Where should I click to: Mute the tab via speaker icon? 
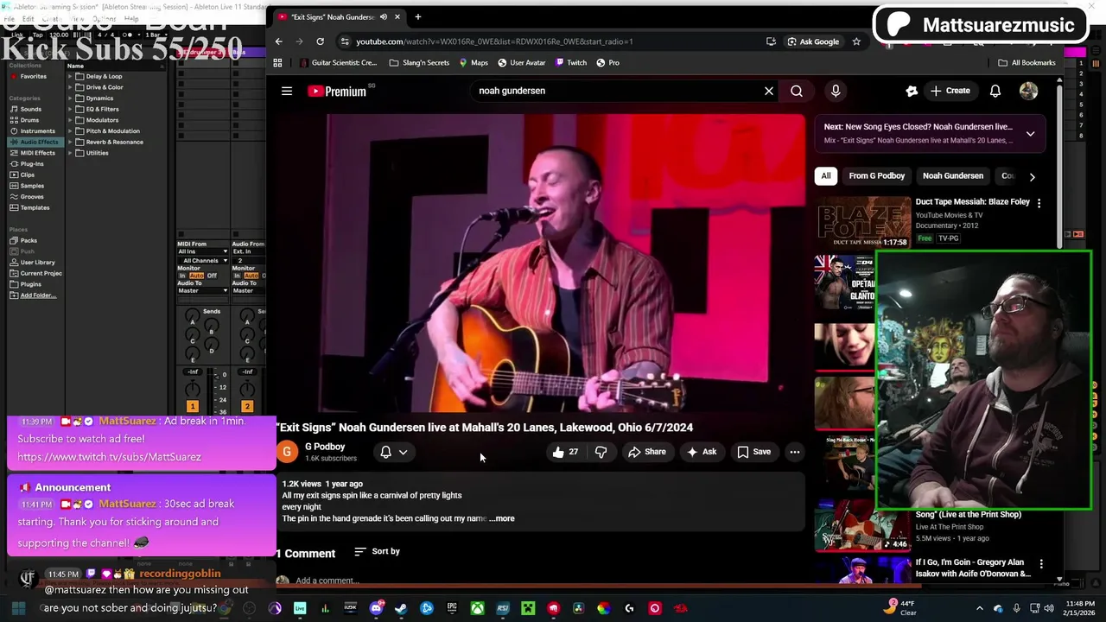point(384,16)
